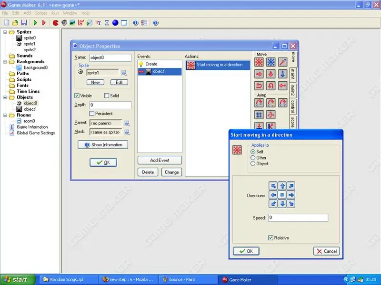Pick the Speed Vertical action icon

(x=271, y=74)
